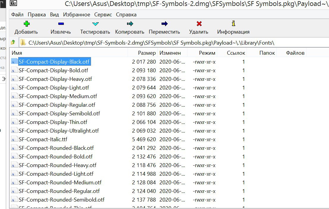Click file icon of SF-Compact-Italic.ttf

click(x=14, y=139)
